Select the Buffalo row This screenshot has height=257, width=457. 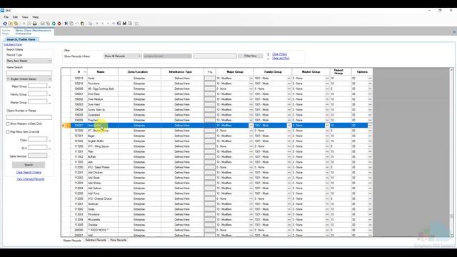pyautogui.click(x=216, y=157)
